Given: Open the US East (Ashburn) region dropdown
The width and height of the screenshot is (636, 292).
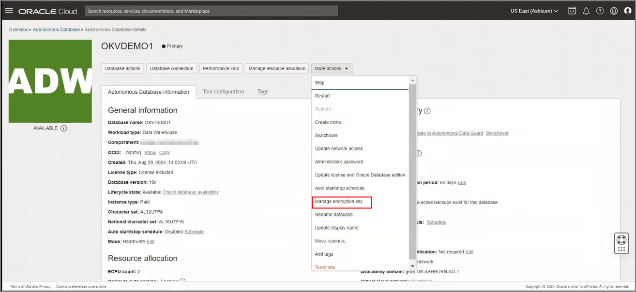Looking at the screenshot, I should [534, 11].
